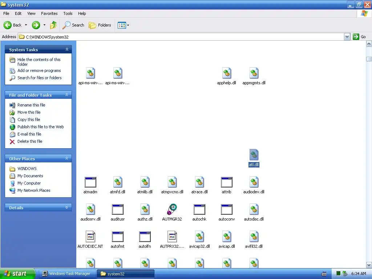Select the avicap32.dll file icon
The height and width of the screenshot is (279, 372).
click(199, 236)
